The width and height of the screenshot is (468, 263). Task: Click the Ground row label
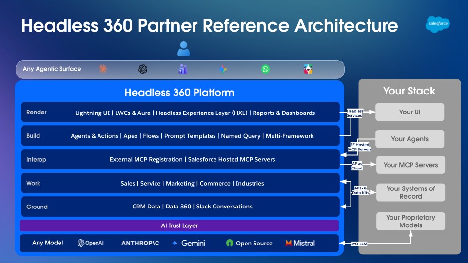click(37, 207)
